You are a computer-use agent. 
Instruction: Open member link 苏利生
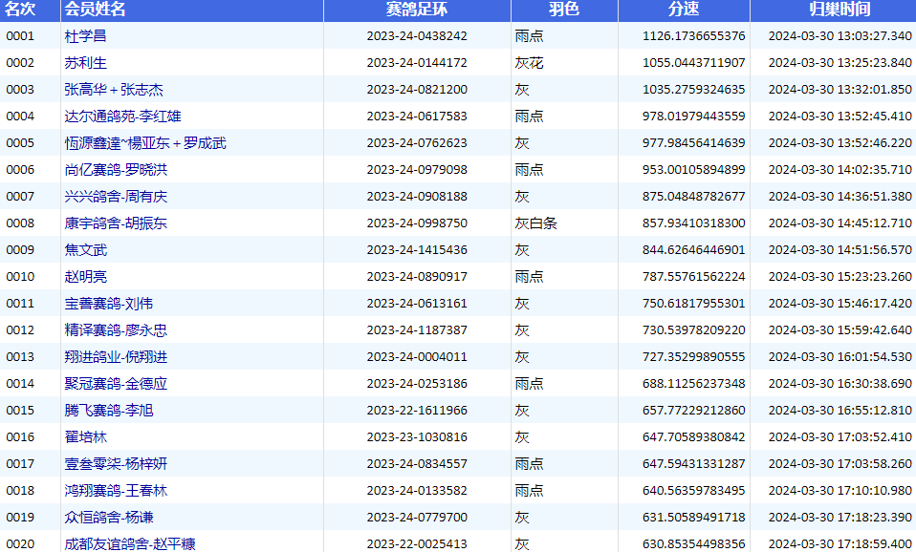pyautogui.click(x=85, y=63)
